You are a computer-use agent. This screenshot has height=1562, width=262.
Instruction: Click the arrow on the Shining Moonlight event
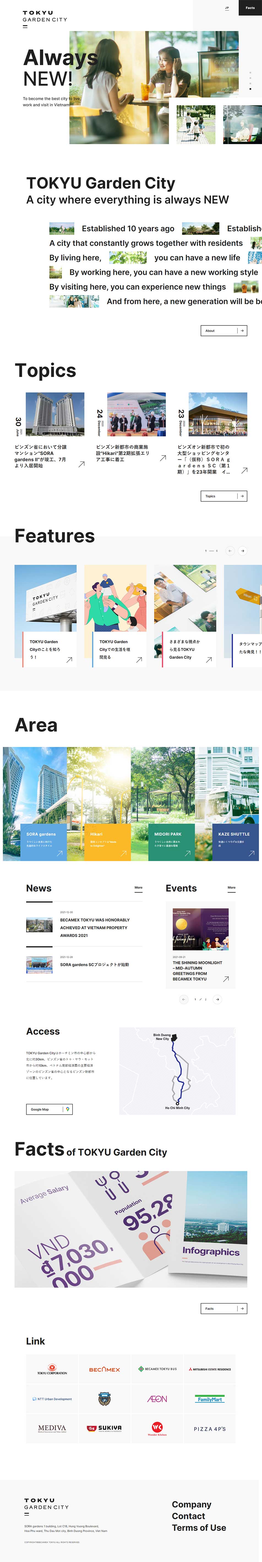(226, 979)
